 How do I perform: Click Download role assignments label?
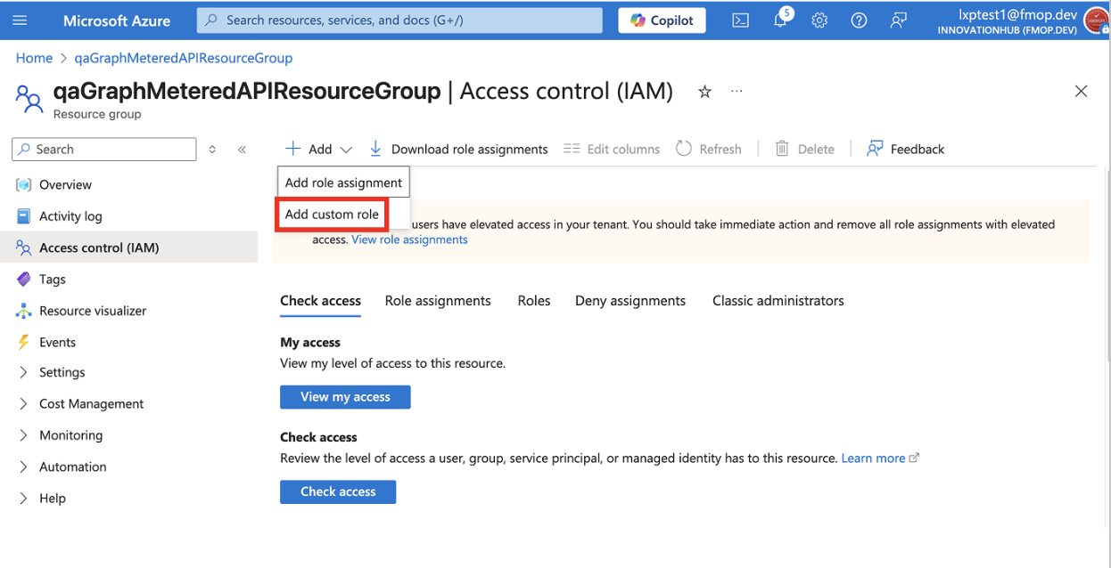coord(469,150)
